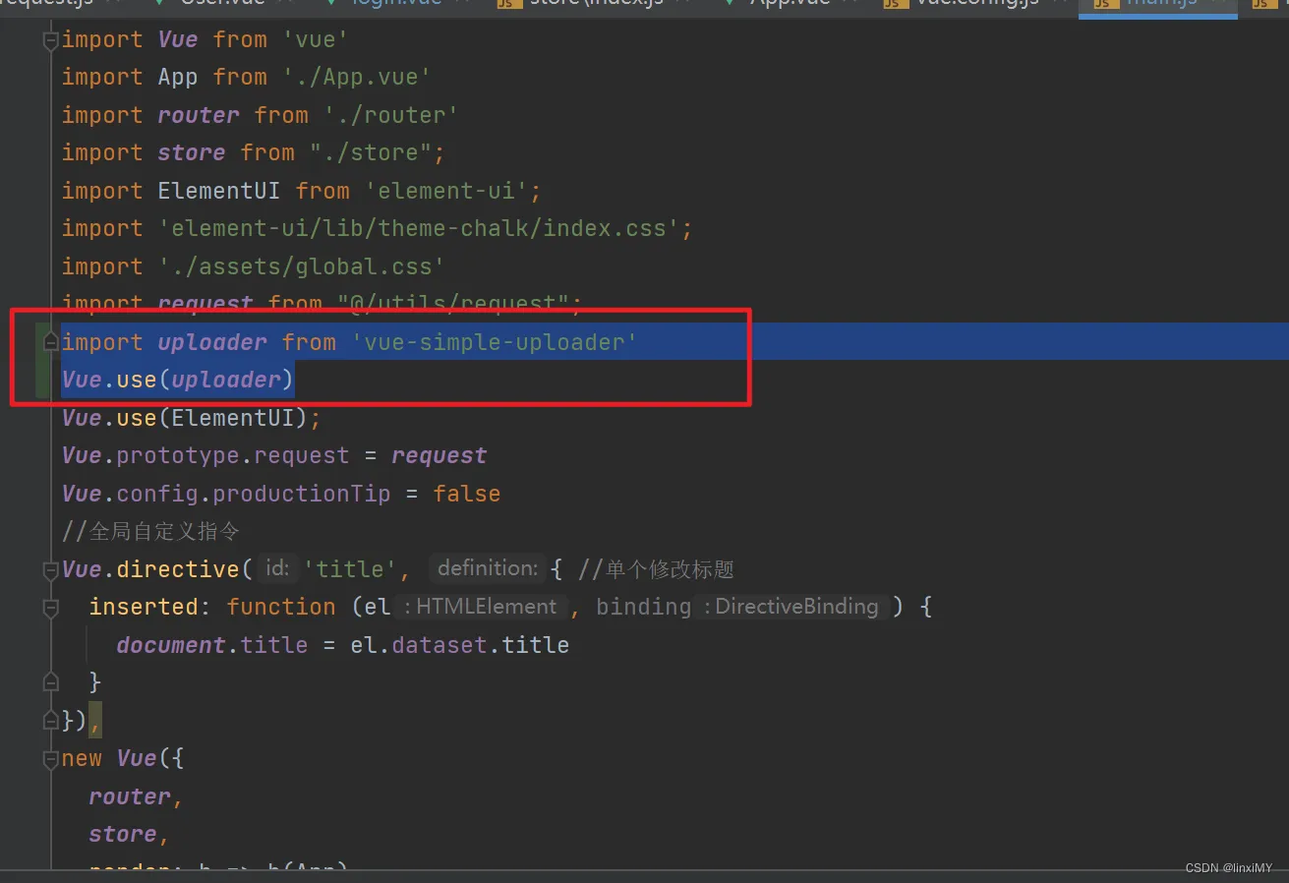Toggle the fold marker beside 'import uploader' line
Viewport: 1289px width, 883px height.
tap(51, 342)
